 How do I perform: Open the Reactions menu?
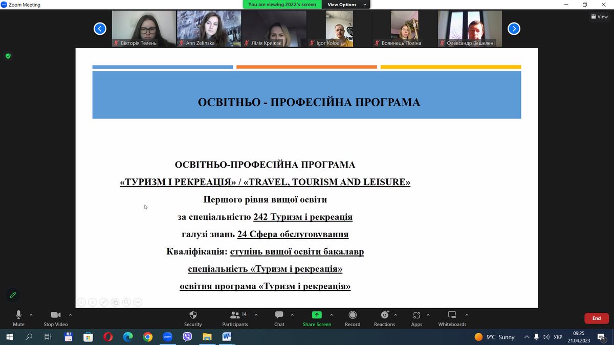point(384,318)
